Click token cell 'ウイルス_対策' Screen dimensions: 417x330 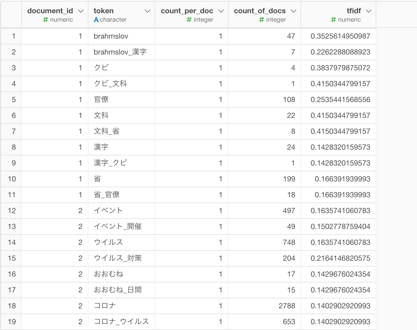coord(121,258)
